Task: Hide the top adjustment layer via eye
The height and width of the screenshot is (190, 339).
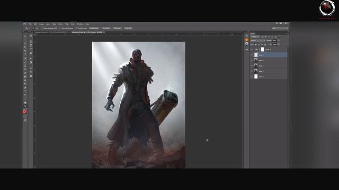Action: point(252,50)
